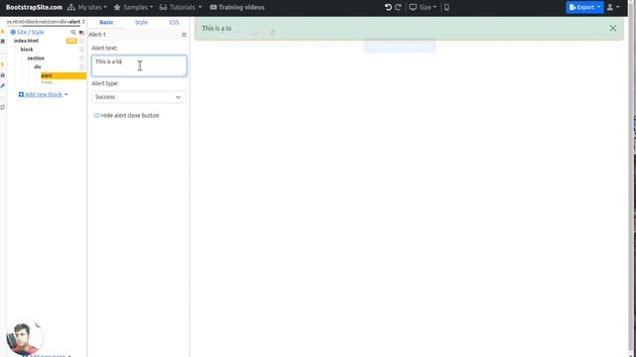Open the Alert-1 hamburger menu icon
Screen dimensions: 636x357
tap(184, 35)
